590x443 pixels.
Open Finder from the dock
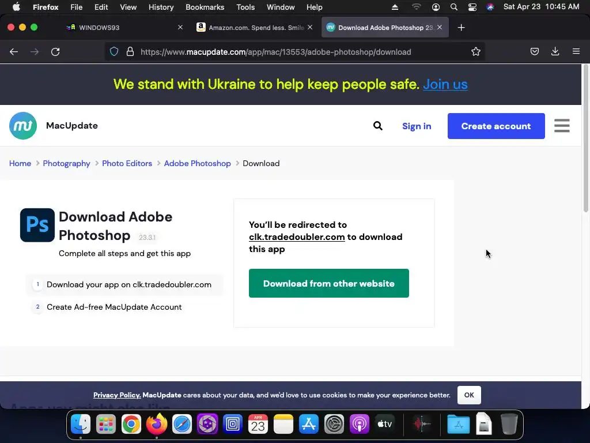[81, 424]
